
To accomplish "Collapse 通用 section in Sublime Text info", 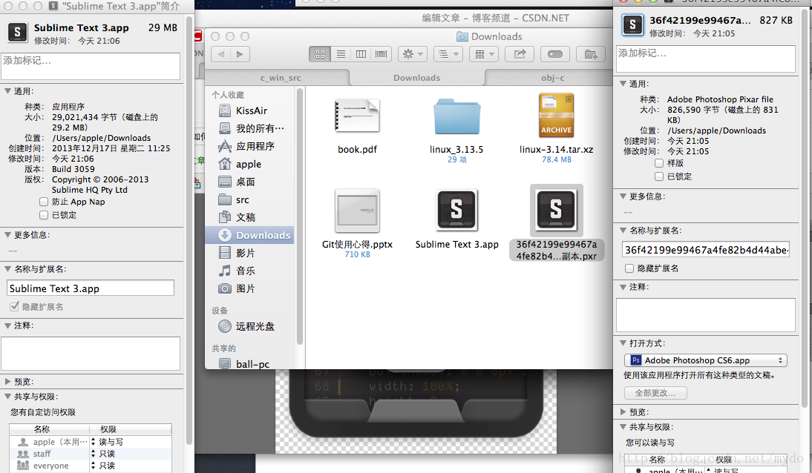I will tap(7, 91).
